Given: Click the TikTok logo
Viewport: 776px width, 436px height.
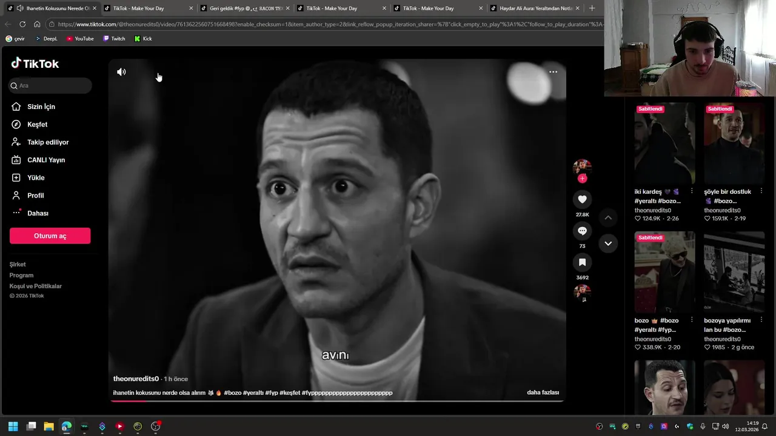Looking at the screenshot, I should pyautogui.click(x=35, y=64).
